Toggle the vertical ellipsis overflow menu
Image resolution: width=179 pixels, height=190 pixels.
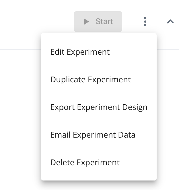point(145,22)
